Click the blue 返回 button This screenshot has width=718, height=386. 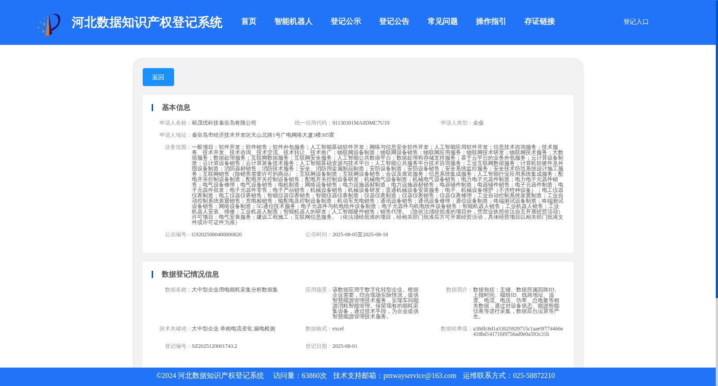pyautogui.click(x=158, y=77)
